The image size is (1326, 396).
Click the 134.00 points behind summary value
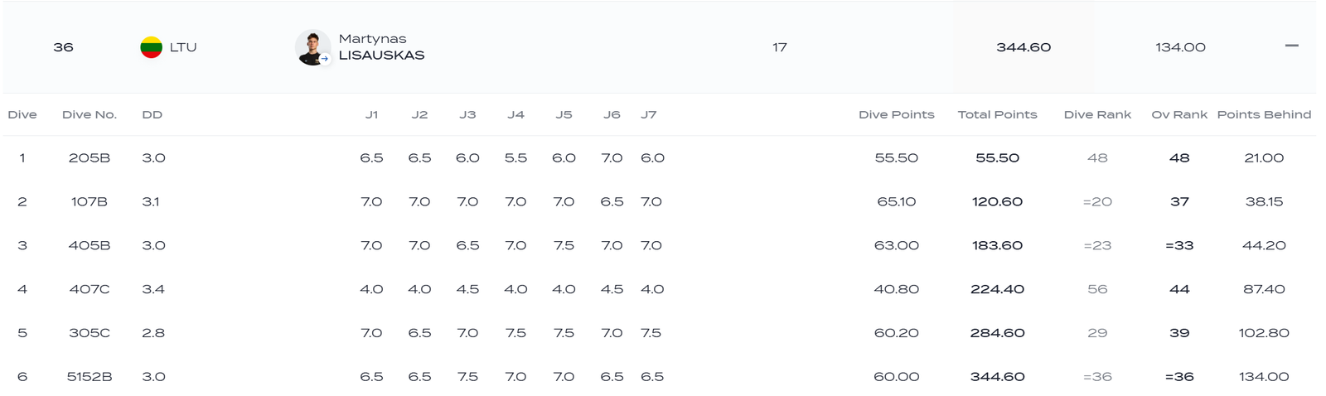(1180, 47)
